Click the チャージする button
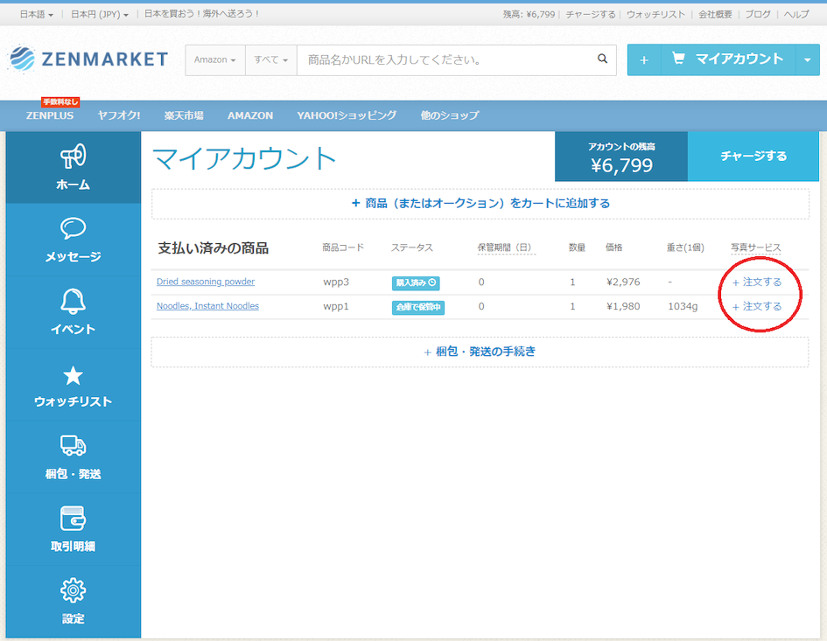The image size is (827, 641). [x=753, y=156]
